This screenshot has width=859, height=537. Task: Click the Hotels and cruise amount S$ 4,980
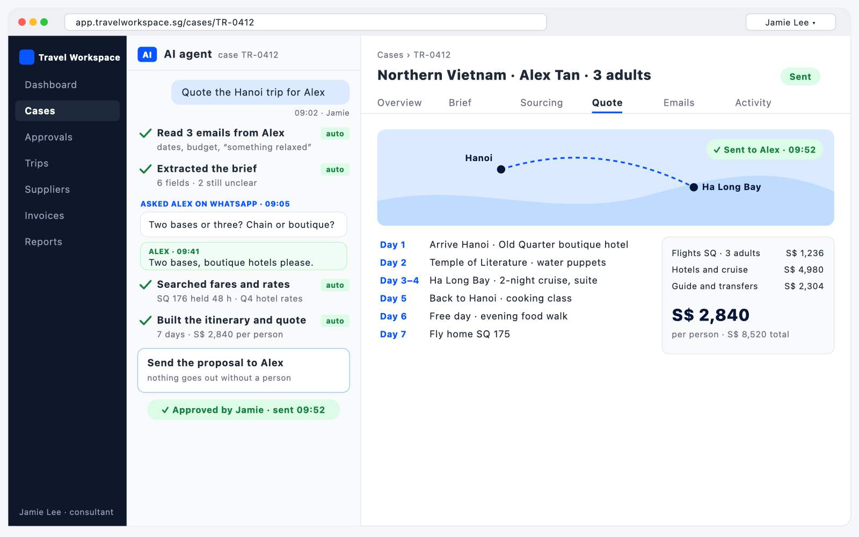pyautogui.click(x=804, y=270)
